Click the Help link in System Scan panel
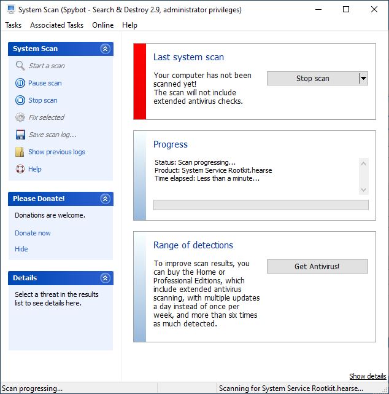Viewport: 389px width, 394px height. (34, 169)
